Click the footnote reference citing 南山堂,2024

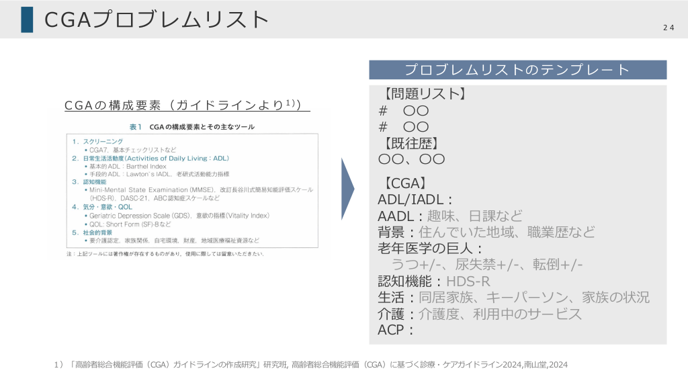pos(310,364)
